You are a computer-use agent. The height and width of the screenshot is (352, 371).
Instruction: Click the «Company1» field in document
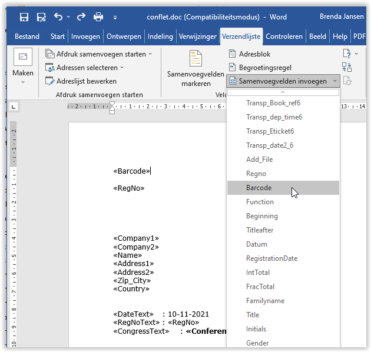pos(136,238)
